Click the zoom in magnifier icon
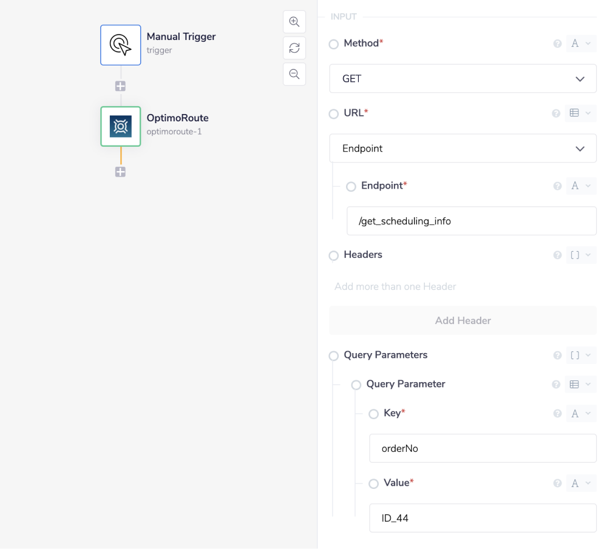 pyautogui.click(x=294, y=22)
